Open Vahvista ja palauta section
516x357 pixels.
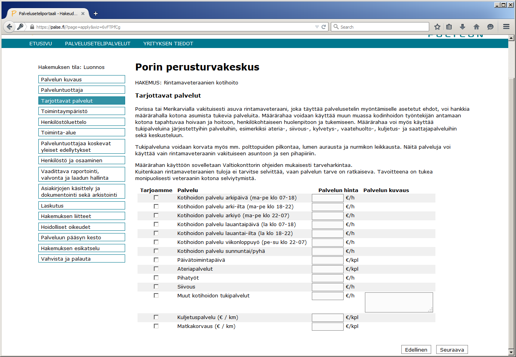tap(82, 259)
